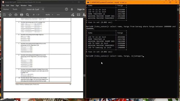Click the Save file icon
180x101 pixels.
coord(4,15)
